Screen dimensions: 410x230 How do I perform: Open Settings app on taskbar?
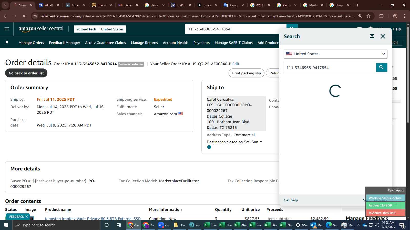301,225
